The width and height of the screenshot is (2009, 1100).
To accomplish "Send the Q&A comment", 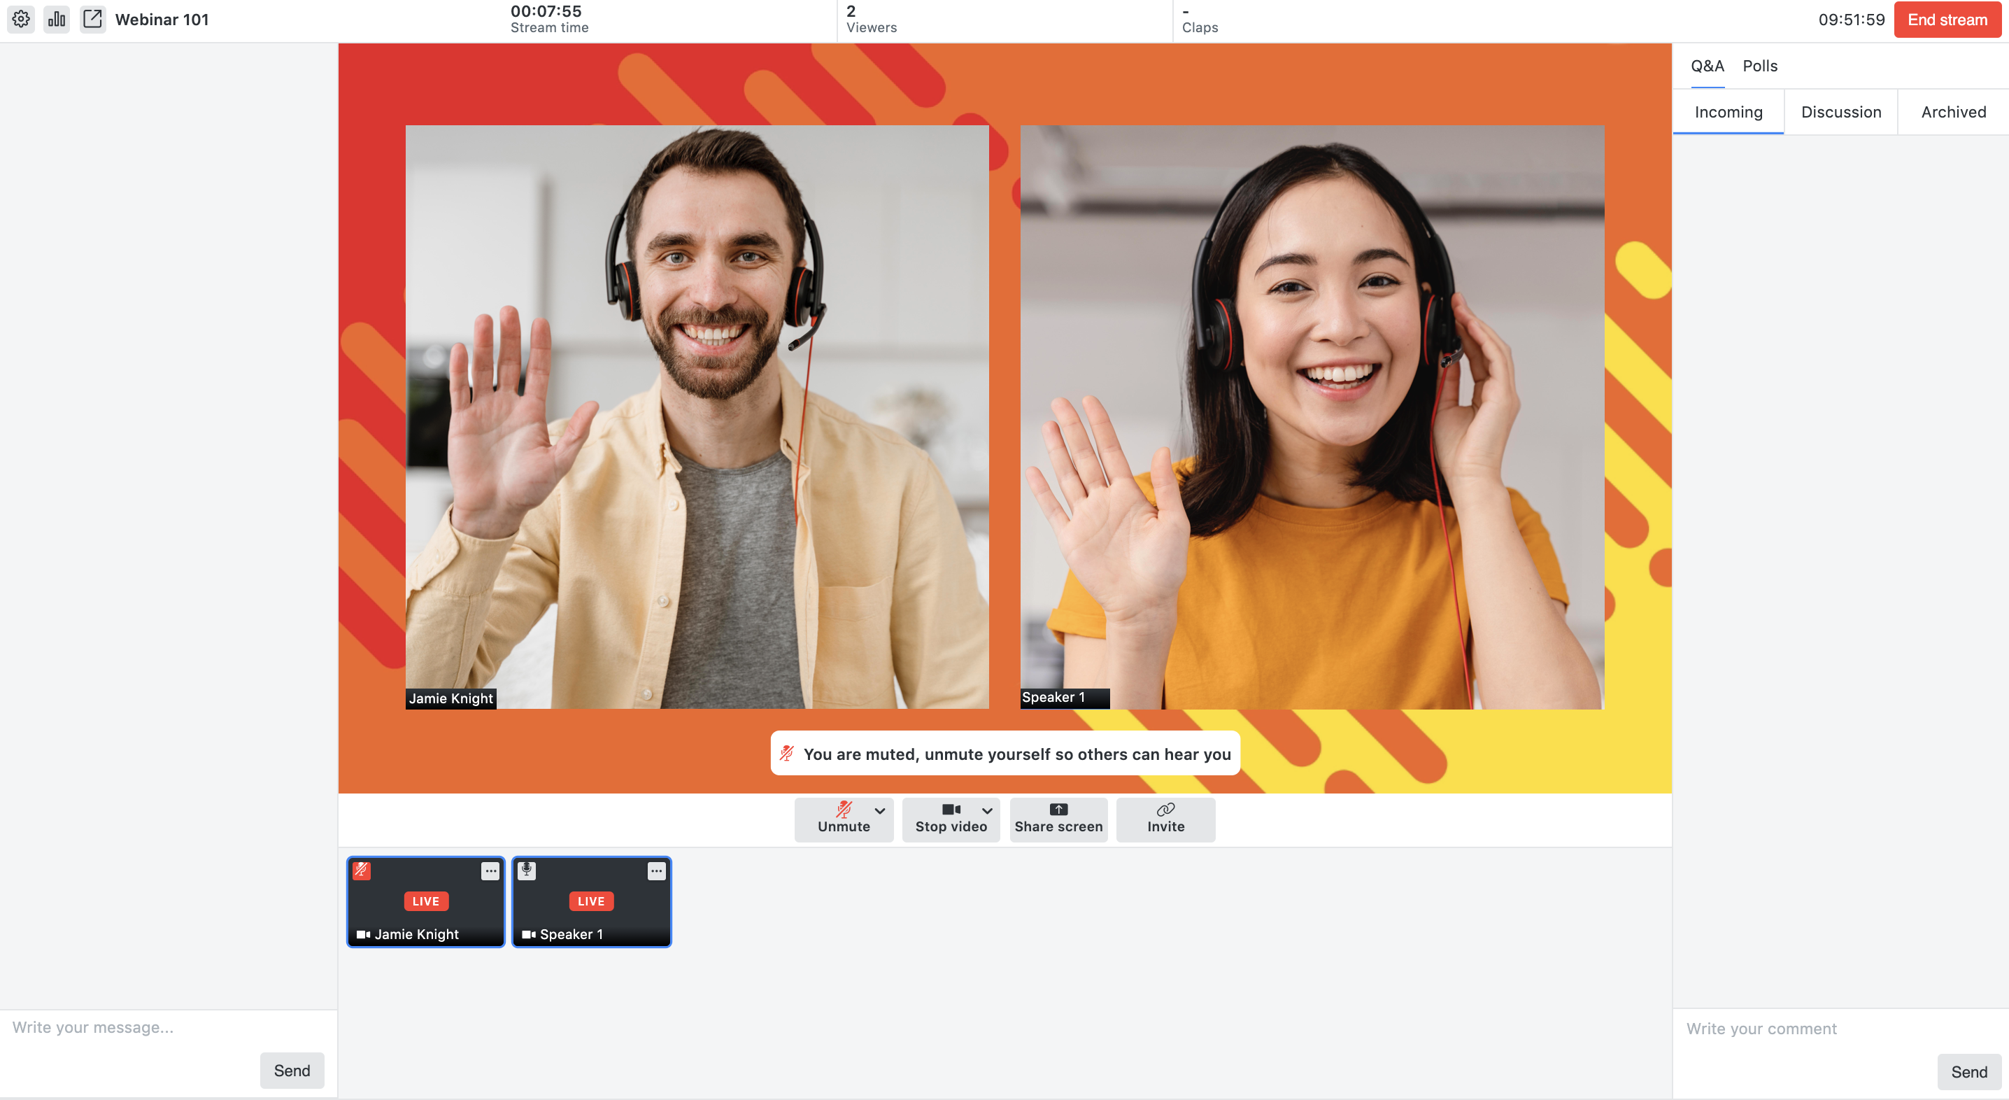I will click(1968, 1072).
